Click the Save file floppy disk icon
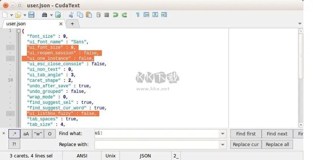Image resolution: width=314 pixels, height=160 pixels. point(31,15)
